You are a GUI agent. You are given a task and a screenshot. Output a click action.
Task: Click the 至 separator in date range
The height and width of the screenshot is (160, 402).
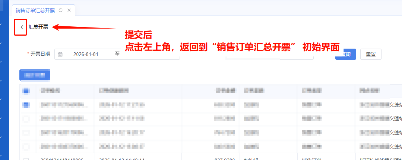click(117, 54)
